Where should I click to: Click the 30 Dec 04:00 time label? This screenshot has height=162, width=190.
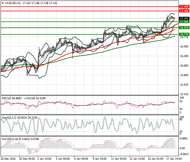click(27, 159)
